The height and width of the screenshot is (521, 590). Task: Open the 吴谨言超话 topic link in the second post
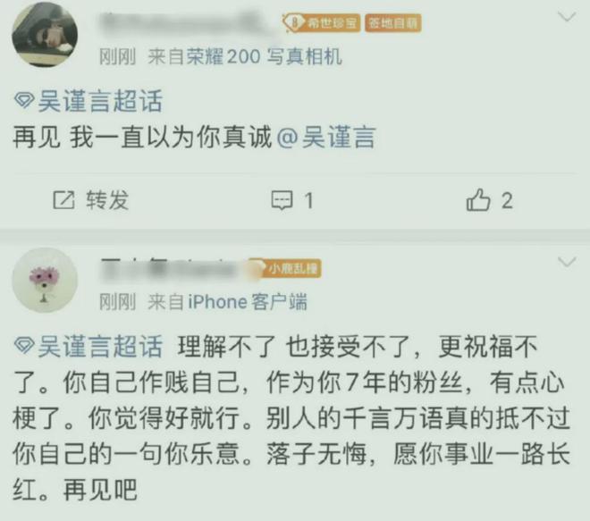click(100, 346)
